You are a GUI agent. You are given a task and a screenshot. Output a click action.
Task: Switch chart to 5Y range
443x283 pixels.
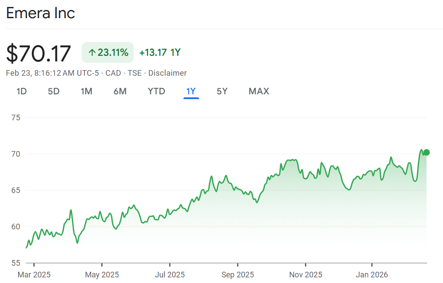click(x=222, y=91)
